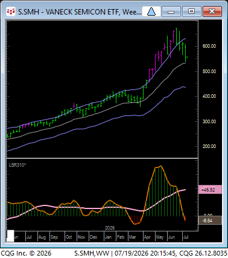Click the Sep month on the time axis
Image resolution: width=228 pixels, height=258 pixels.
pyautogui.click(x=54, y=237)
